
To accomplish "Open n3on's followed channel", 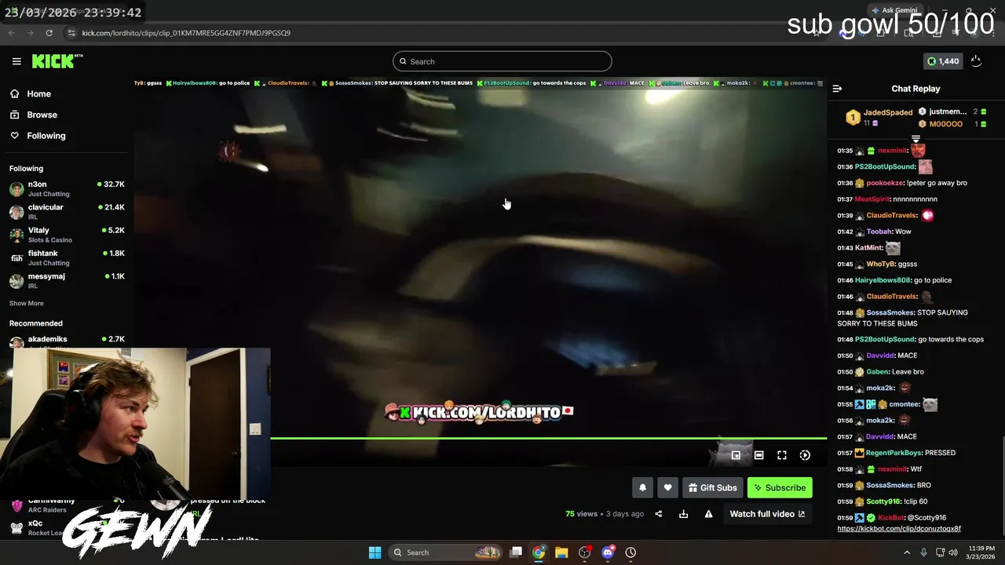I will click(x=67, y=188).
